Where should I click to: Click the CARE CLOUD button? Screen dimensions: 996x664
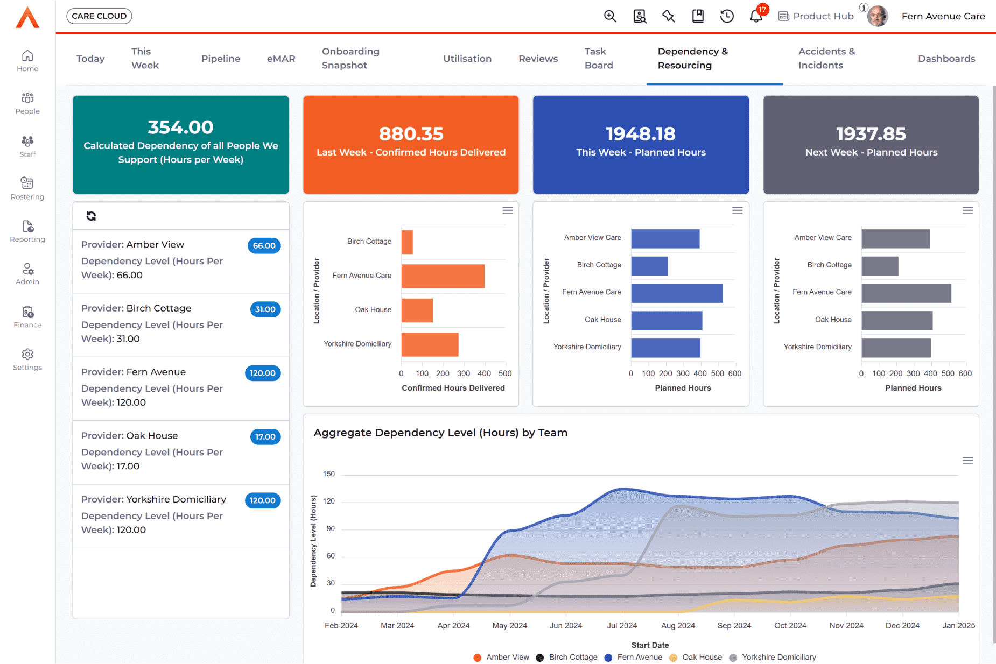[99, 16]
